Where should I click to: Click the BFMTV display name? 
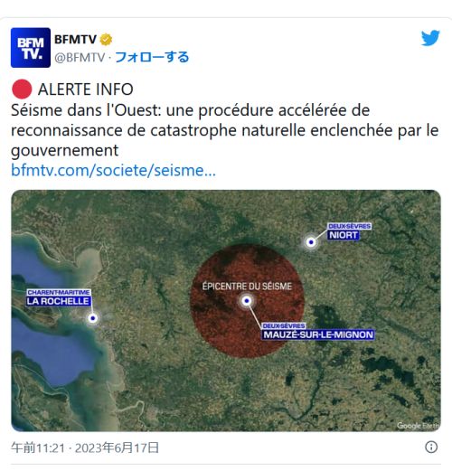pyautogui.click(x=75, y=40)
